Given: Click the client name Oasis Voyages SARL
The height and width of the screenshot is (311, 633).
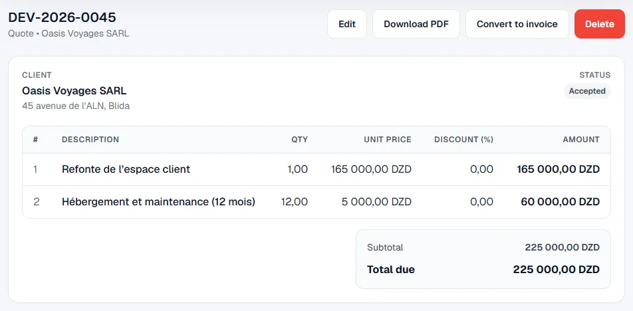Looking at the screenshot, I should [74, 91].
